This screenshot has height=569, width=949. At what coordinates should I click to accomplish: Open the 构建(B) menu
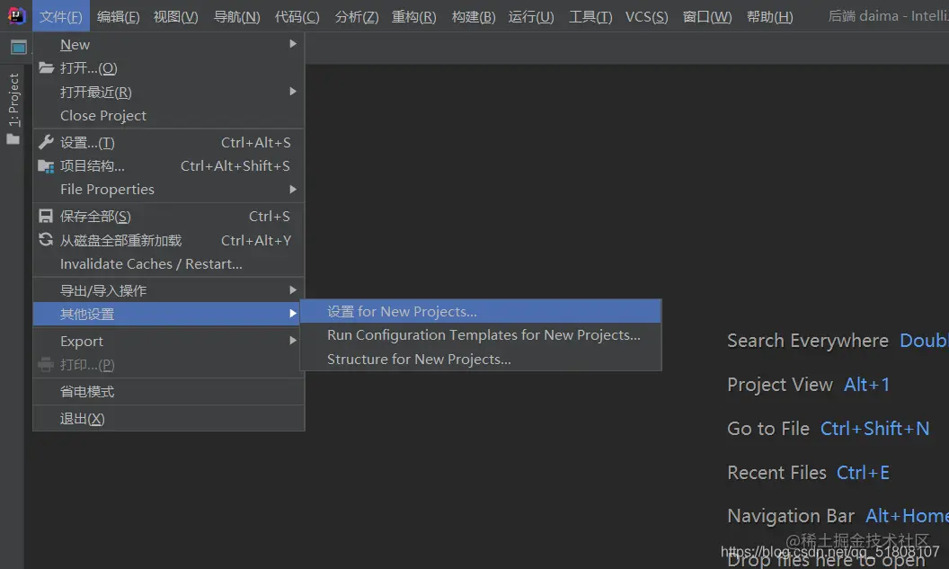pyautogui.click(x=474, y=16)
